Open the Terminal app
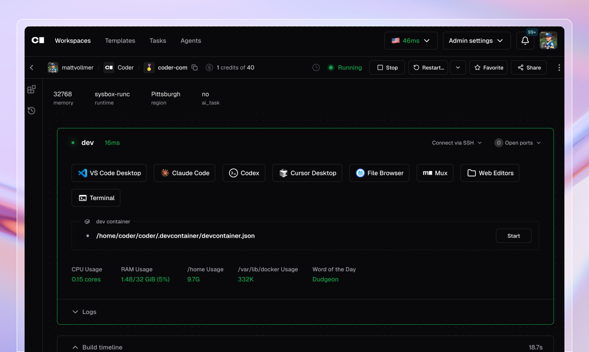The width and height of the screenshot is (589, 352). [x=96, y=198]
